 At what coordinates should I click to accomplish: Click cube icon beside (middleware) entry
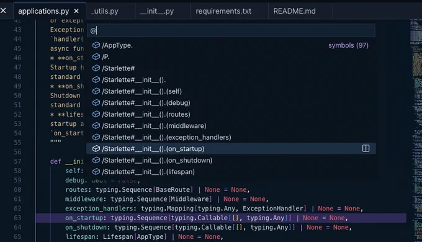pyautogui.click(x=96, y=126)
